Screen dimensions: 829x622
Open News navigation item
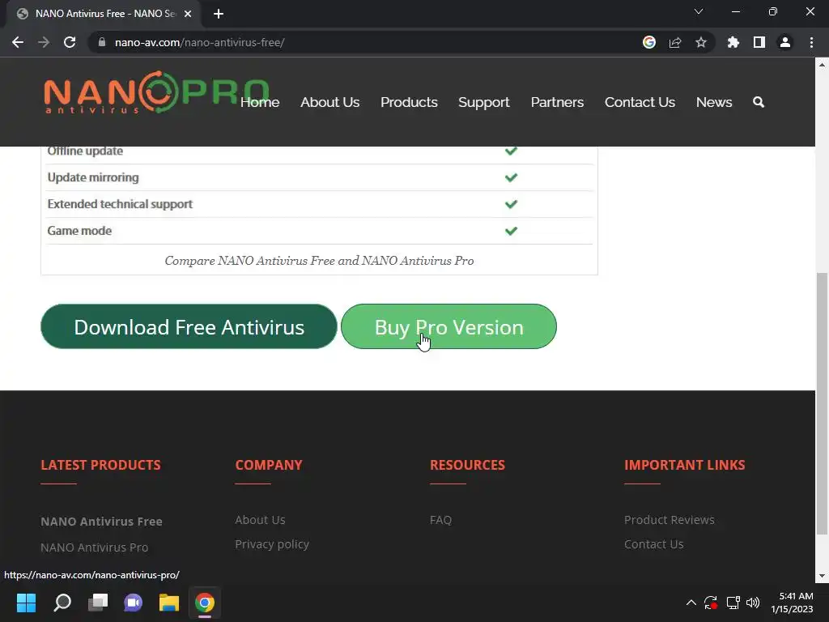click(x=714, y=102)
